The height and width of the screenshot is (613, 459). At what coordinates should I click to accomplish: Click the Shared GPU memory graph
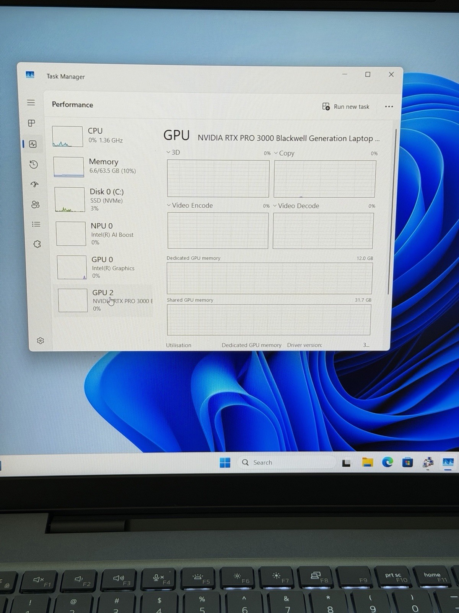269,320
